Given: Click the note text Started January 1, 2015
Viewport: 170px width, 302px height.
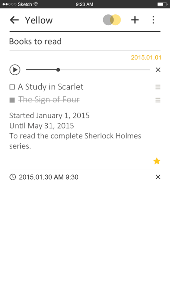Looking at the screenshot, I should pyautogui.click(x=49, y=115).
